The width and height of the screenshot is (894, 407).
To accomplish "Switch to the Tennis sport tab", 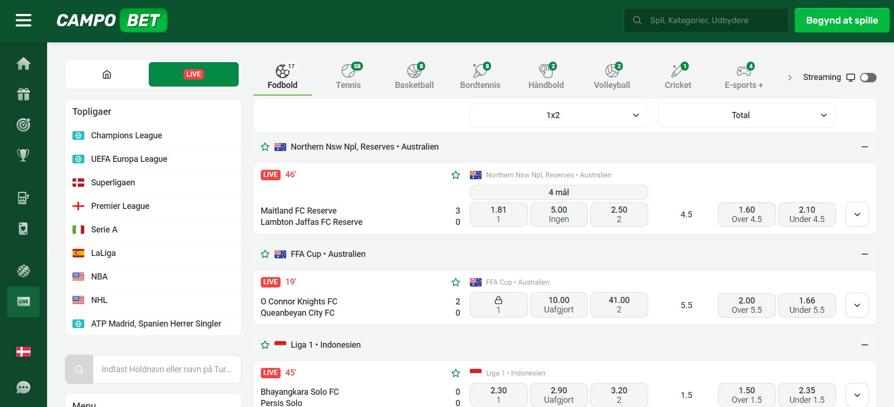I will pyautogui.click(x=348, y=77).
